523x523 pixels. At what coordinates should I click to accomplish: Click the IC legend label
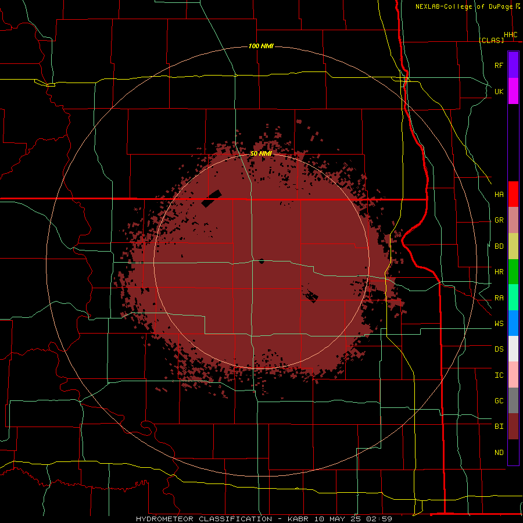(x=499, y=375)
